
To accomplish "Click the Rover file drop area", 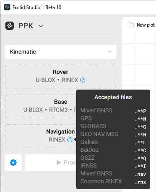I will pos(61,77).
